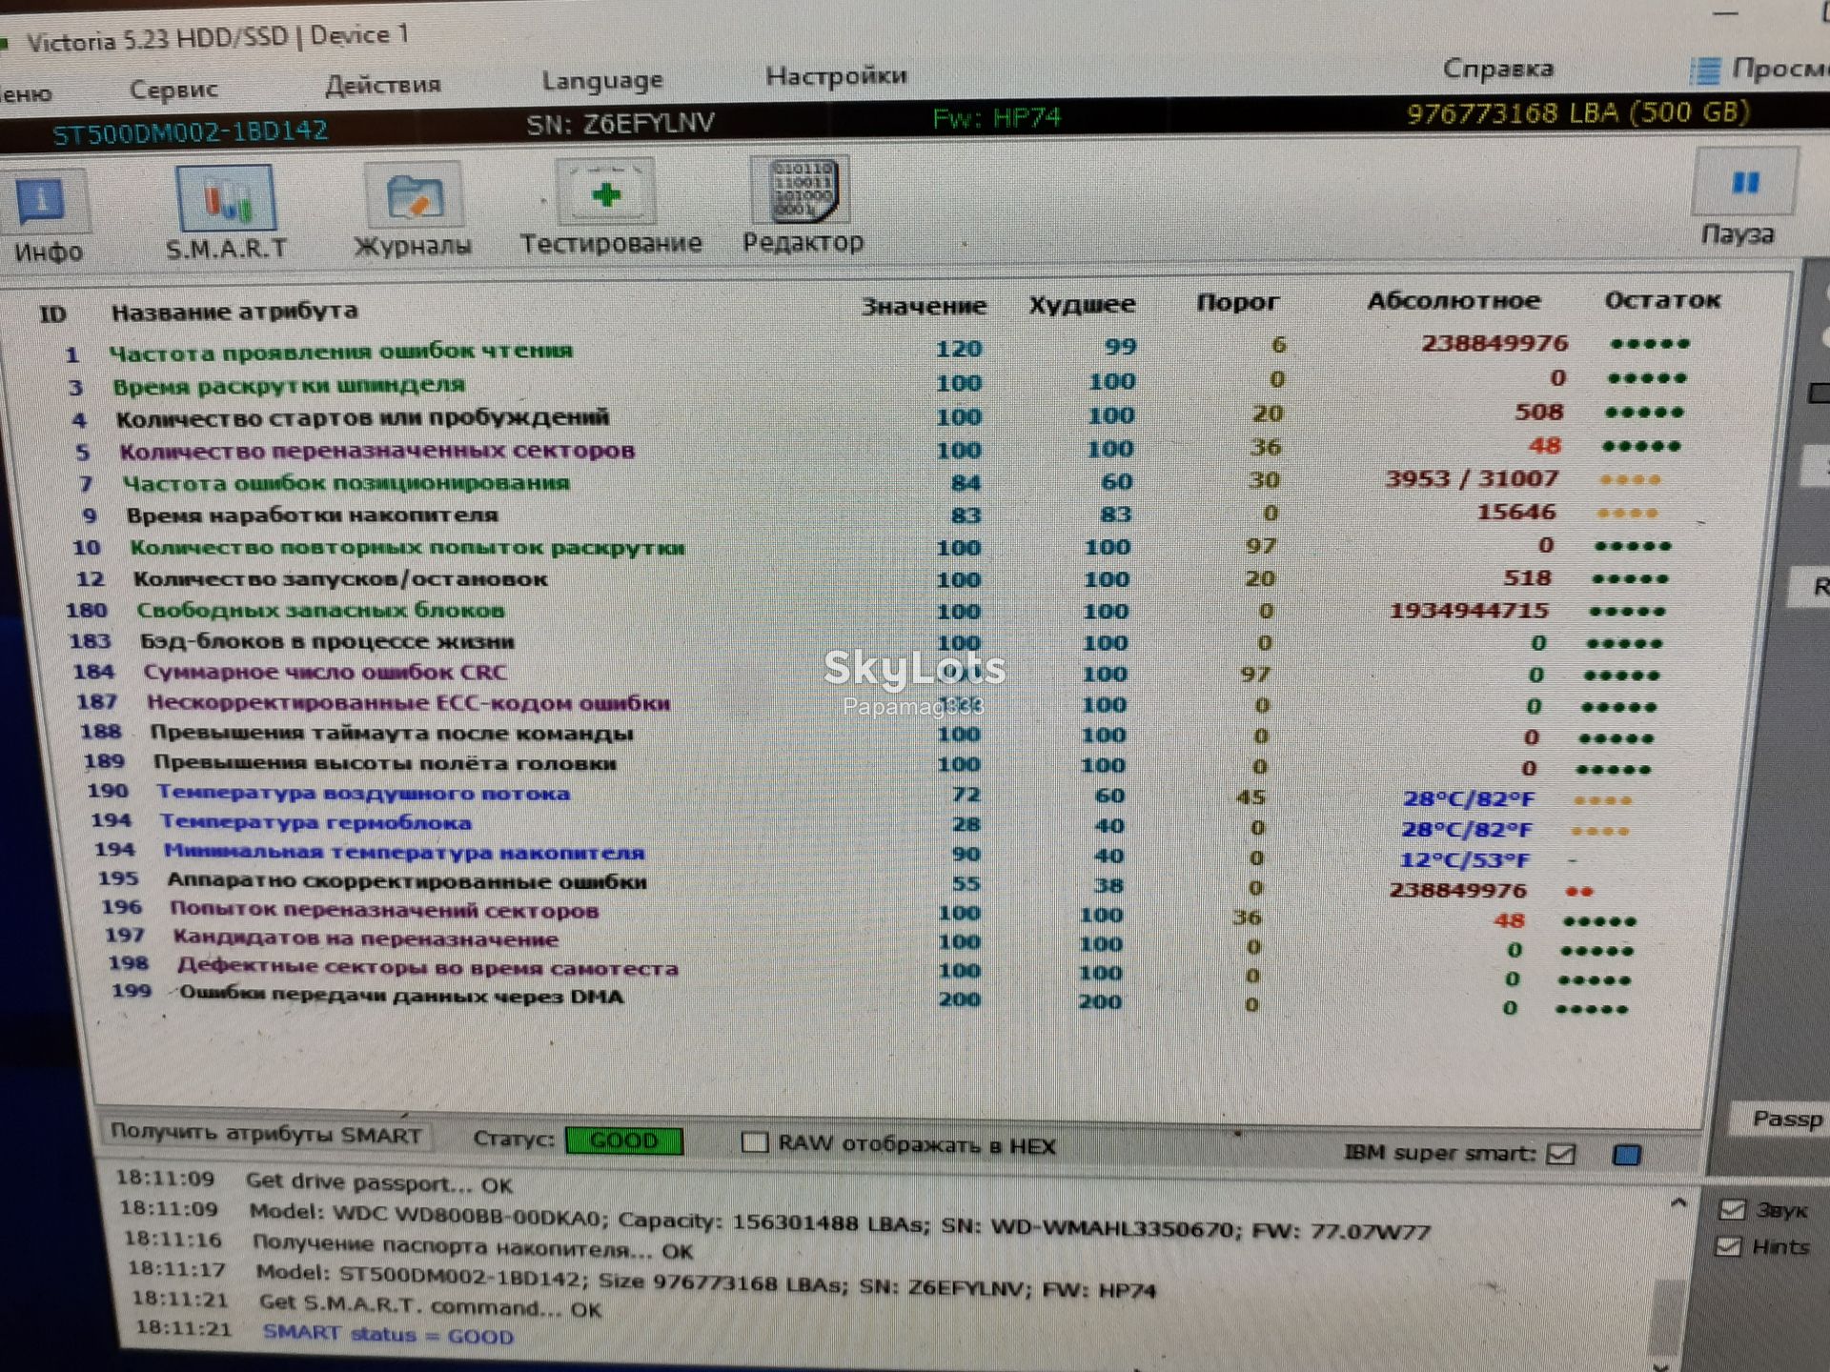Toggle RAW отображать в HEX checkbox
1830x1372 pixels.
click(755, 1141)
